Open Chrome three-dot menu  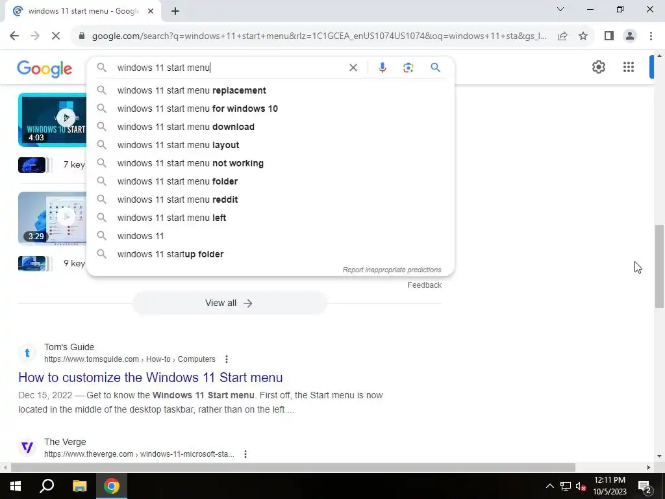click(x=651, y=36)
